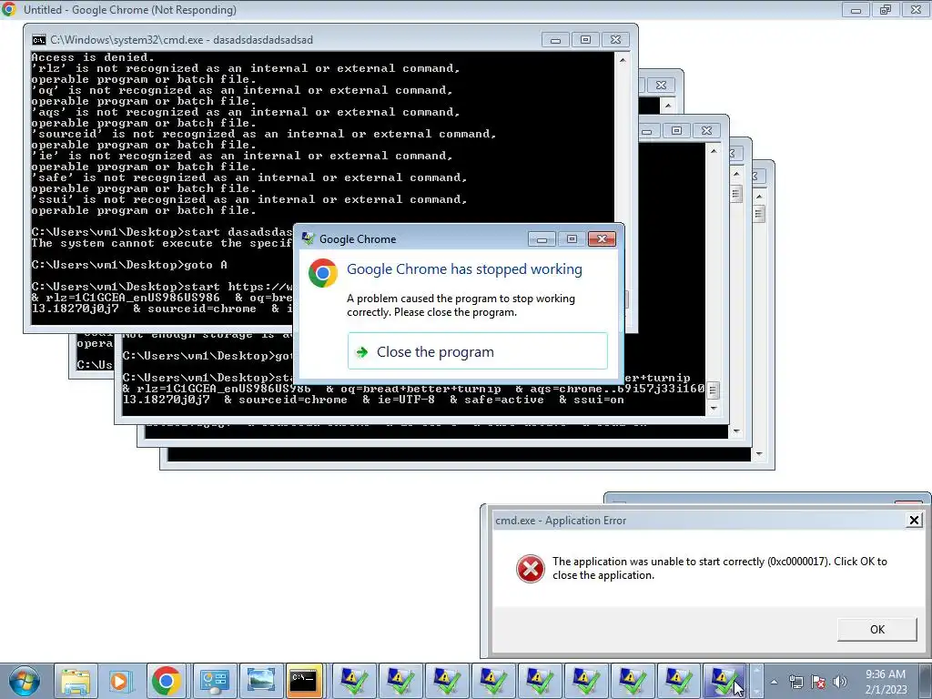Screen dimensions: 932x699
Task: Click the volume speaker tray icon
Action: pos(839,682)
